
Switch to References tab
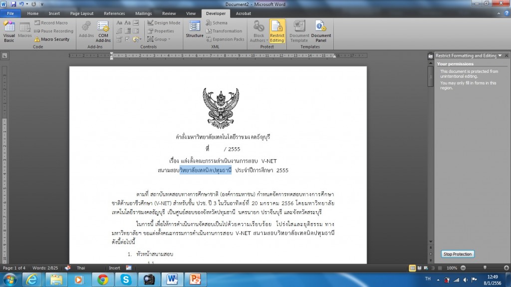tap(114, 13)
